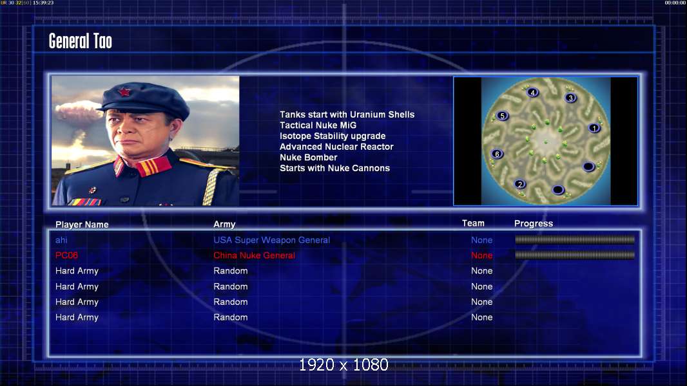
Task: Click the General Tao title
Action: coord(80,41)
